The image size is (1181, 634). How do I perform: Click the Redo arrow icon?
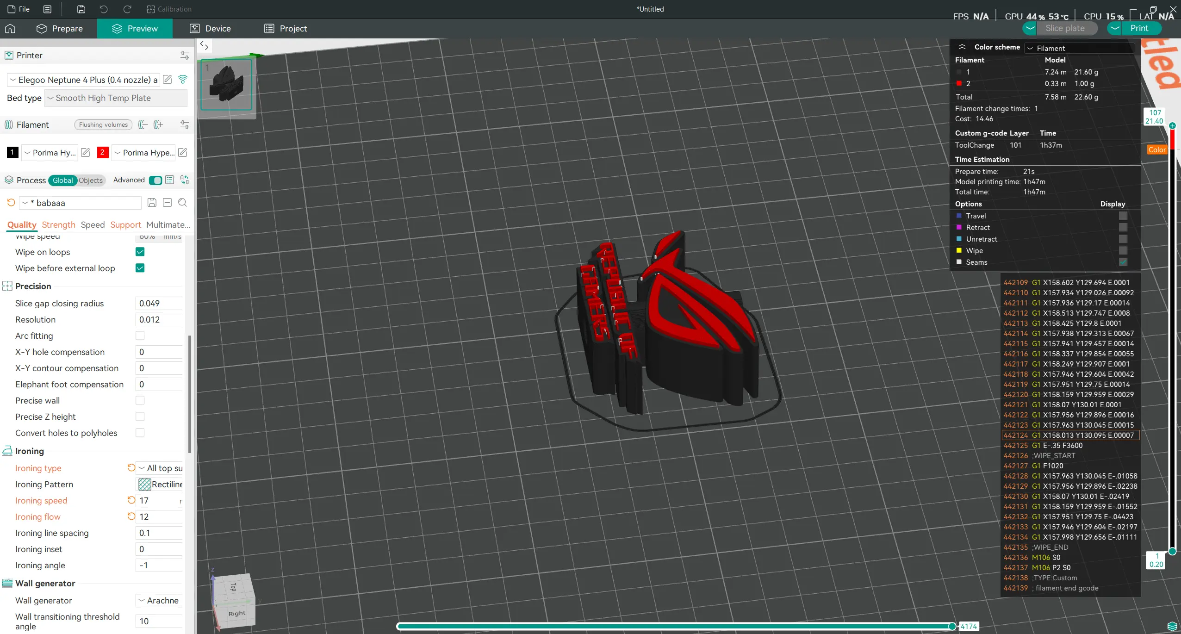pos(127,9)
